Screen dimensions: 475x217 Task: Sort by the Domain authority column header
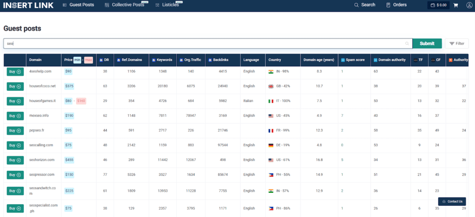pyautogui.click(x=390, y=60)
